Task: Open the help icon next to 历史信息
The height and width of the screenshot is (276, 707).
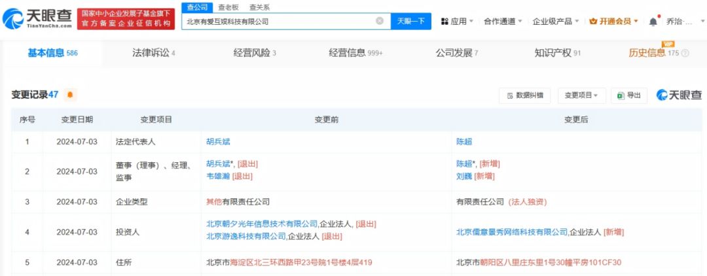Action: tap(685, 53)
